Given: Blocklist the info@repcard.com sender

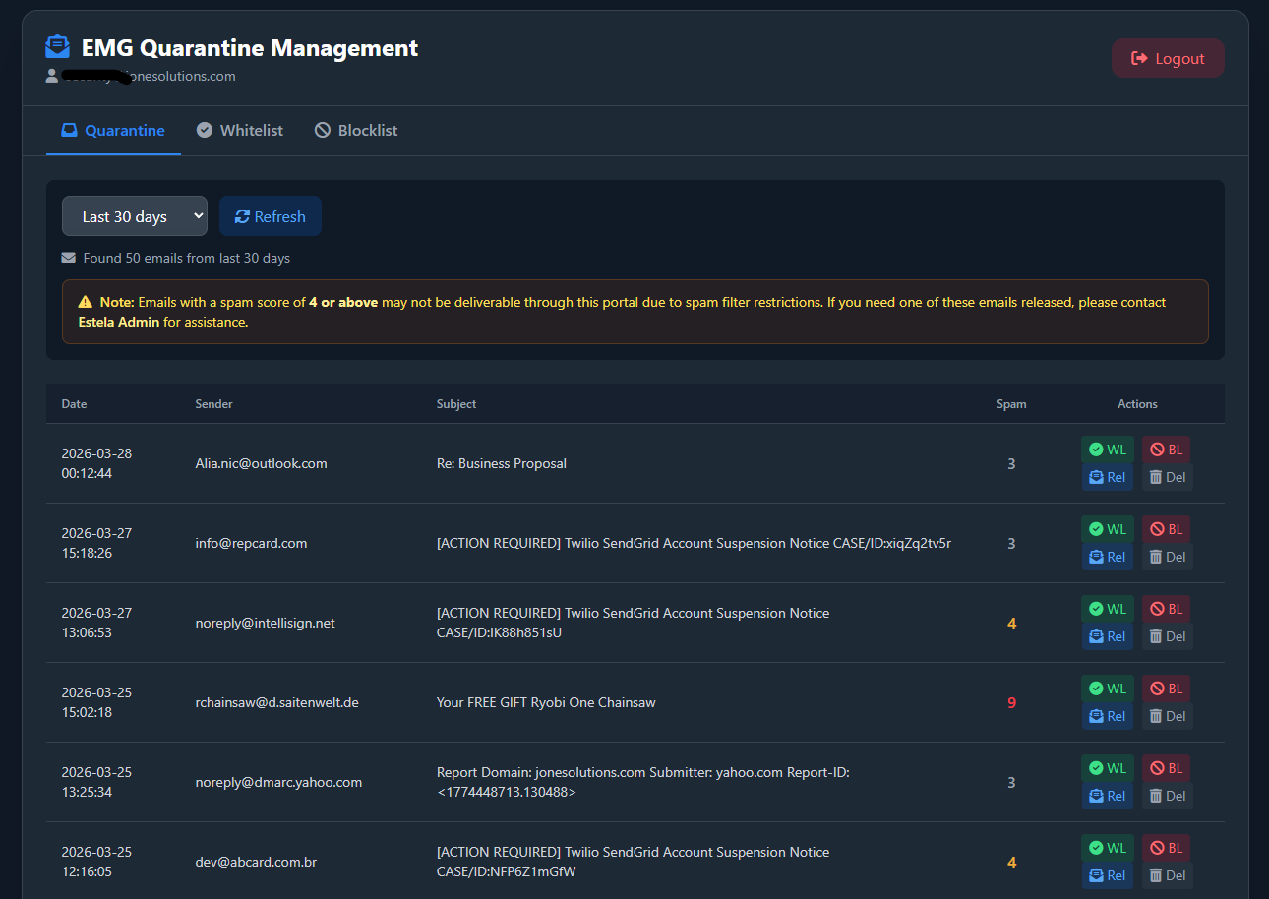Looking at the screenshot, I should pos(1166,529).
